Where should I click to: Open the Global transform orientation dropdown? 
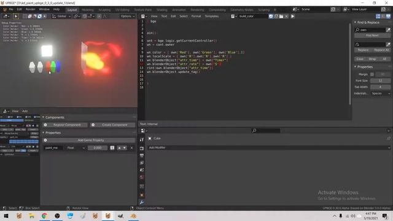click(x=61, y=17)
